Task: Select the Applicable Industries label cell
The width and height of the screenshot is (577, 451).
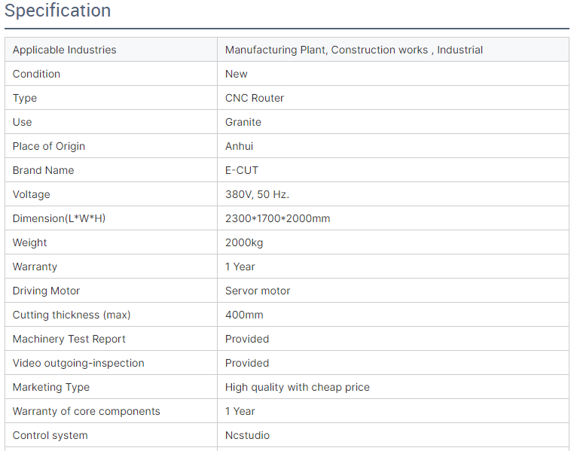Action: (111, 50)
